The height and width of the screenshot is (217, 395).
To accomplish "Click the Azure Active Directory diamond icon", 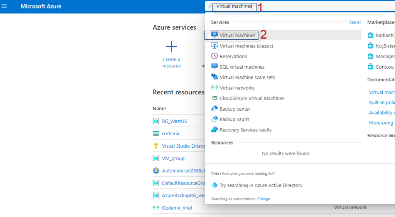I will click(214, 185).
